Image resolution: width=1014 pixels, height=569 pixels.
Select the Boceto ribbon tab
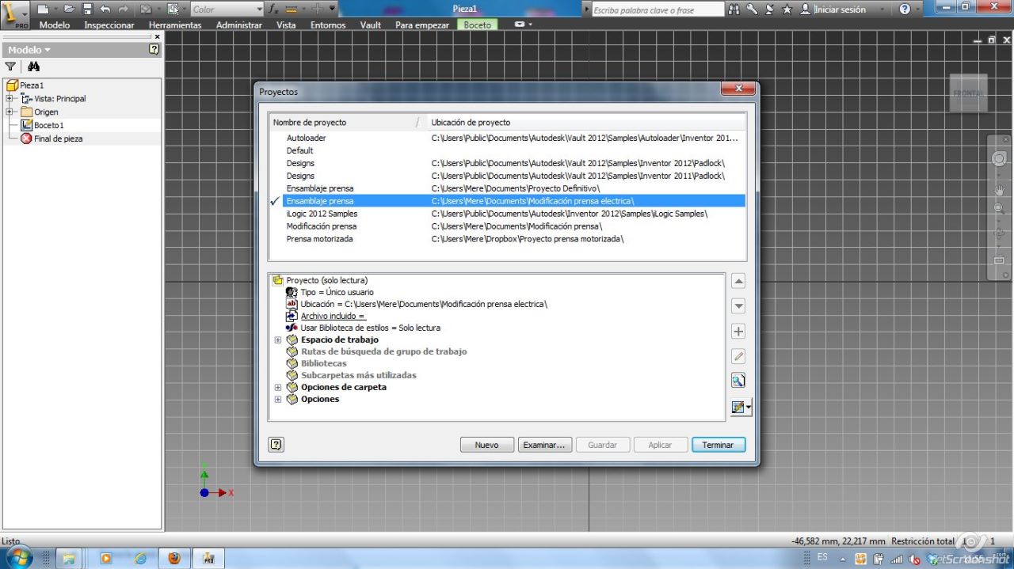pos(478,25)
